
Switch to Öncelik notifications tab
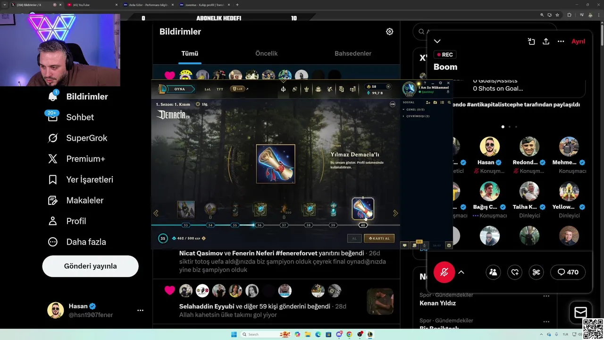pos(266,53)
